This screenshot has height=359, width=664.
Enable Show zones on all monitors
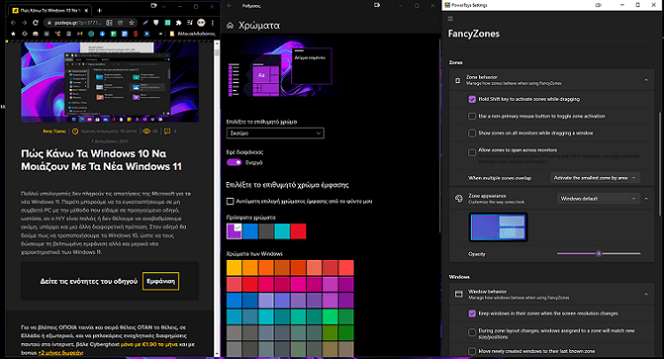(x=472, y=134)
